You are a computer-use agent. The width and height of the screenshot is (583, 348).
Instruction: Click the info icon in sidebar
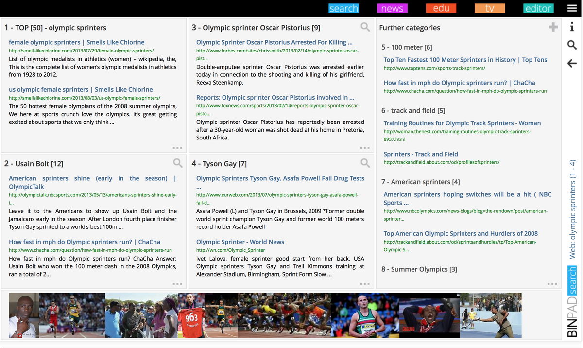[572, 28]
